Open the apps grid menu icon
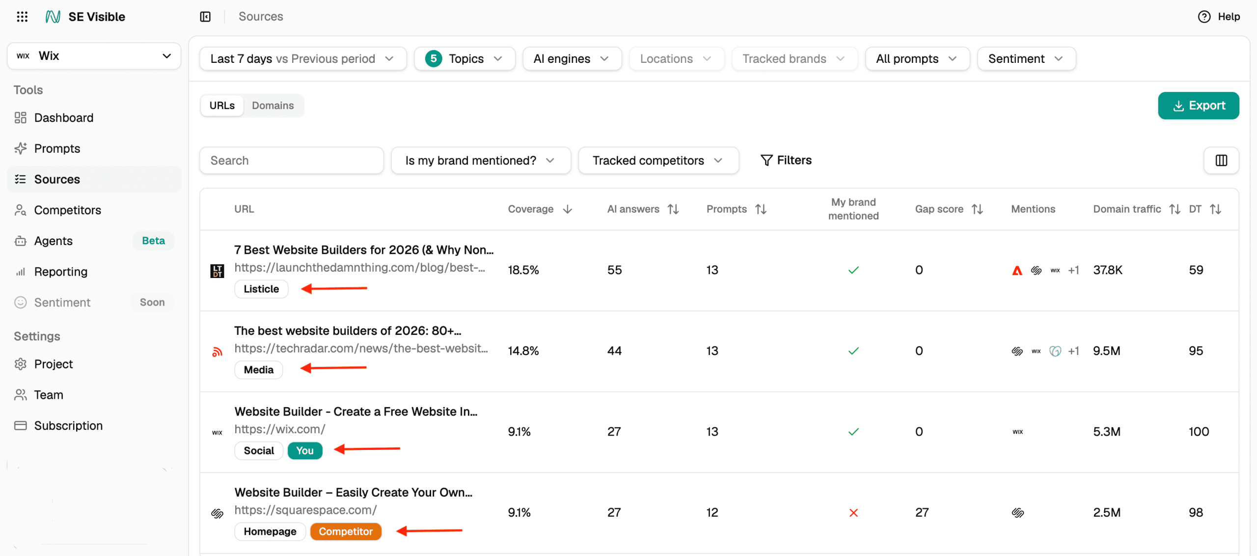The height and width of the screenshot is (556, 1257). (x=22, y=17)
